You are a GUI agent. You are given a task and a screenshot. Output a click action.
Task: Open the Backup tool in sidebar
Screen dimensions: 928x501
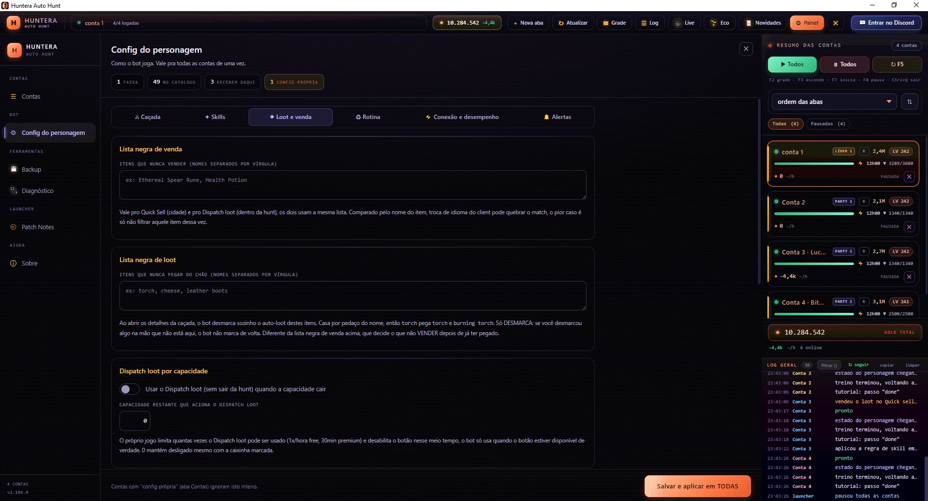coord(31,169)
